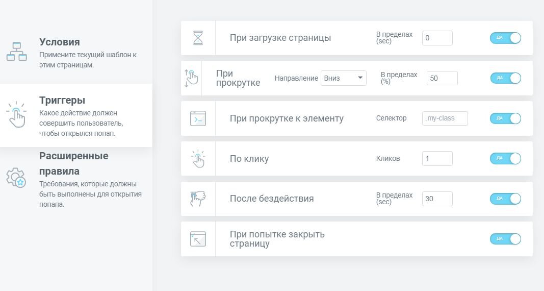Click the Направление label

[296, 78]
